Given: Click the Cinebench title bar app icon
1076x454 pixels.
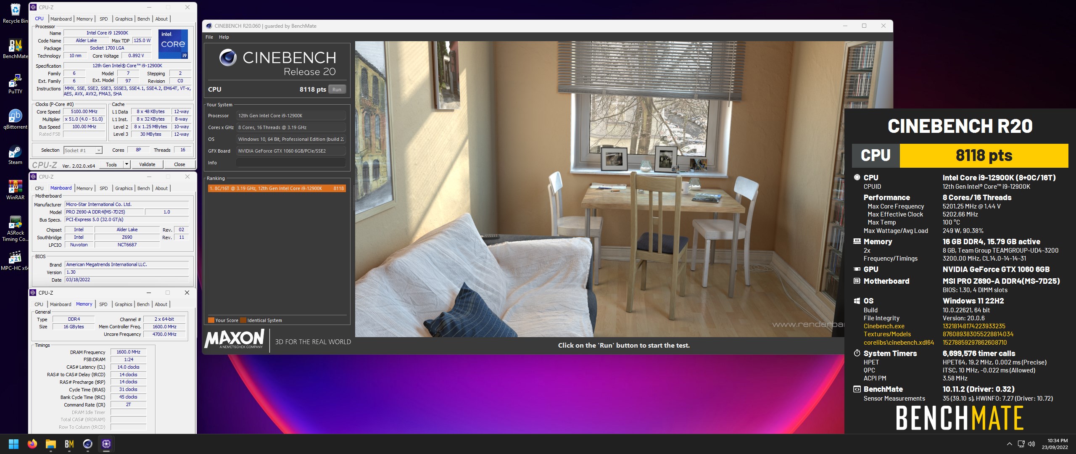Looking at the screenshot, I should pos(209,26).
